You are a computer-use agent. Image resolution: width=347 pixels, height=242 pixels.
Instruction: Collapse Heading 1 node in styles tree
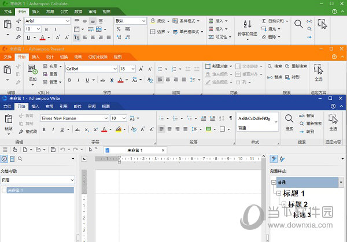click(279, 193)
